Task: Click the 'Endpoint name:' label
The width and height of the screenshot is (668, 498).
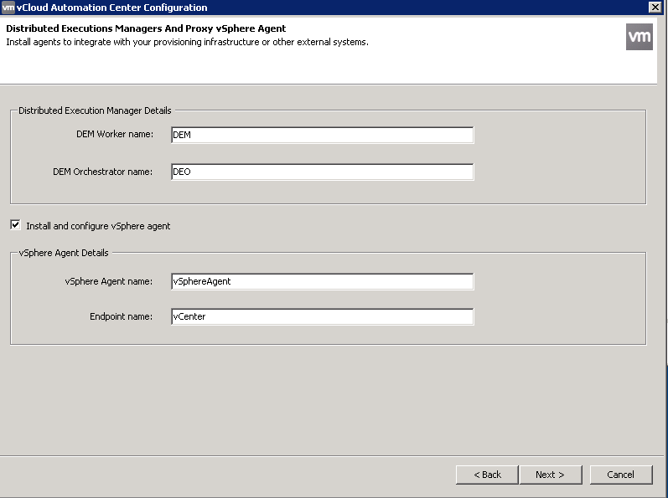Action: 121,317
